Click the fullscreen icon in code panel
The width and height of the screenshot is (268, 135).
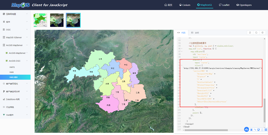point(250,33)
